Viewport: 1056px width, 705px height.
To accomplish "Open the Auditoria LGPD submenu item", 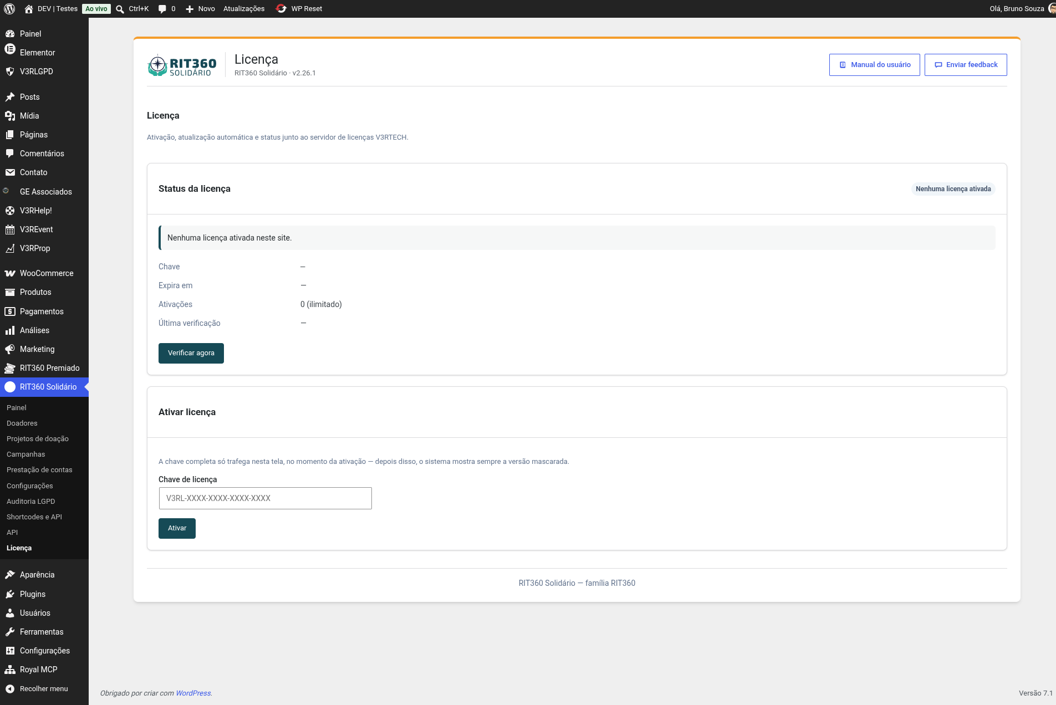I will pyautogui.click(x=31, y=502).
